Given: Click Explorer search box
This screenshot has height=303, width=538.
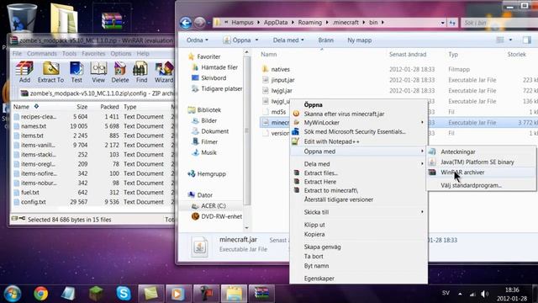Looking at the screenshot, I should [x=499, y=23].
